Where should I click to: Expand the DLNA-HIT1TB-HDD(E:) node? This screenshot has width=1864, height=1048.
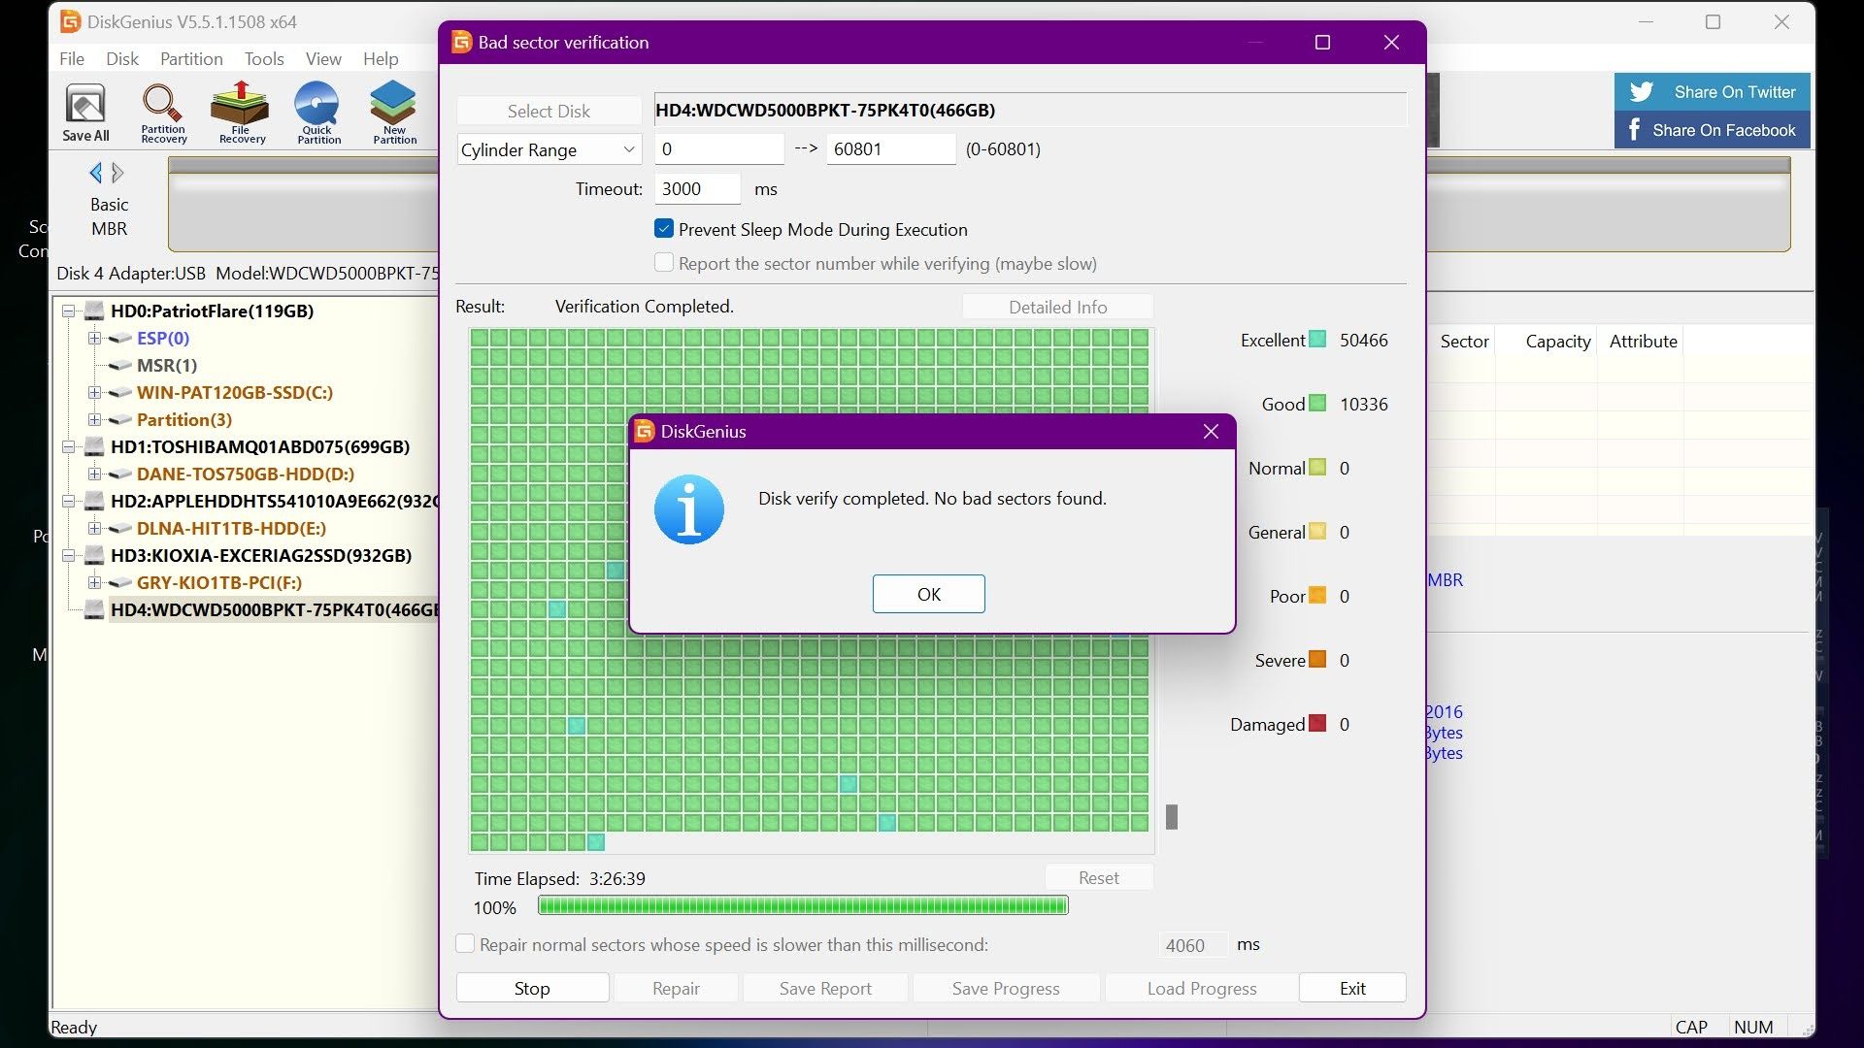[94, 529]
